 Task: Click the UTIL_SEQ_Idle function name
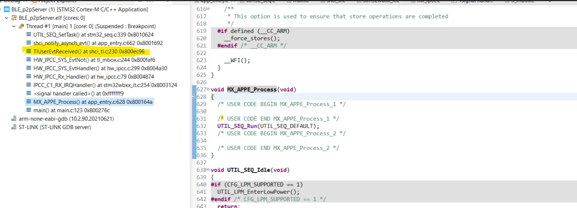[249, 170]
